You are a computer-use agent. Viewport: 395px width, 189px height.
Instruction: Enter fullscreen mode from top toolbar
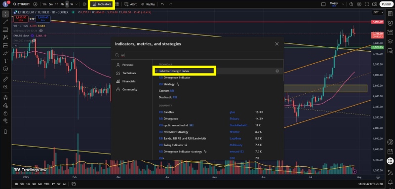367,4
